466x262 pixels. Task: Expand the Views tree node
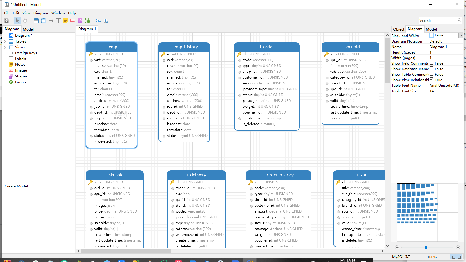click(x=5, y=47)
